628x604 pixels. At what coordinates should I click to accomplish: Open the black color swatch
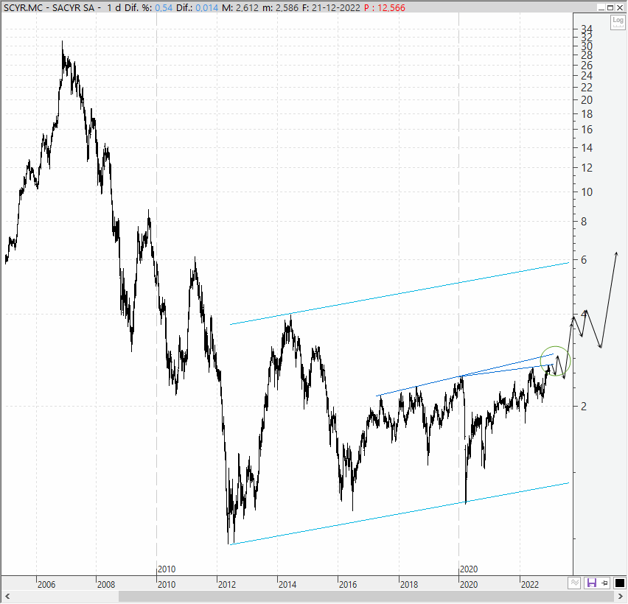(620, 583)
